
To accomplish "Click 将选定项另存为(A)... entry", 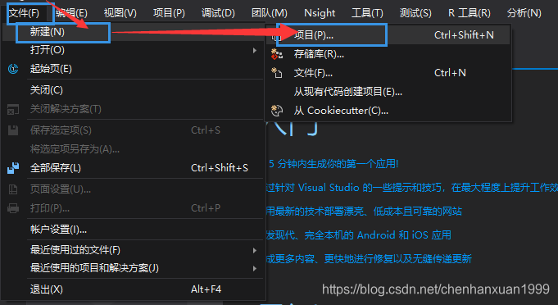I will pyautogui.click(x=134, y=148).
